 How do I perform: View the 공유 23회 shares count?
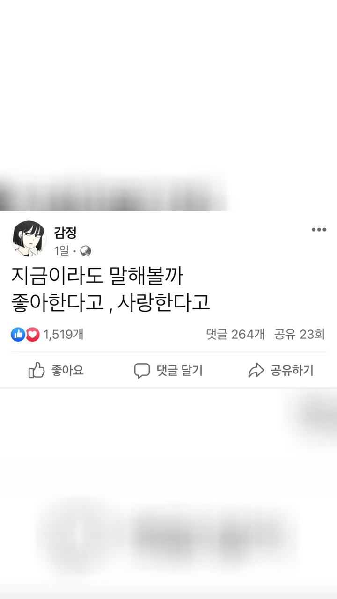point(300,334)
